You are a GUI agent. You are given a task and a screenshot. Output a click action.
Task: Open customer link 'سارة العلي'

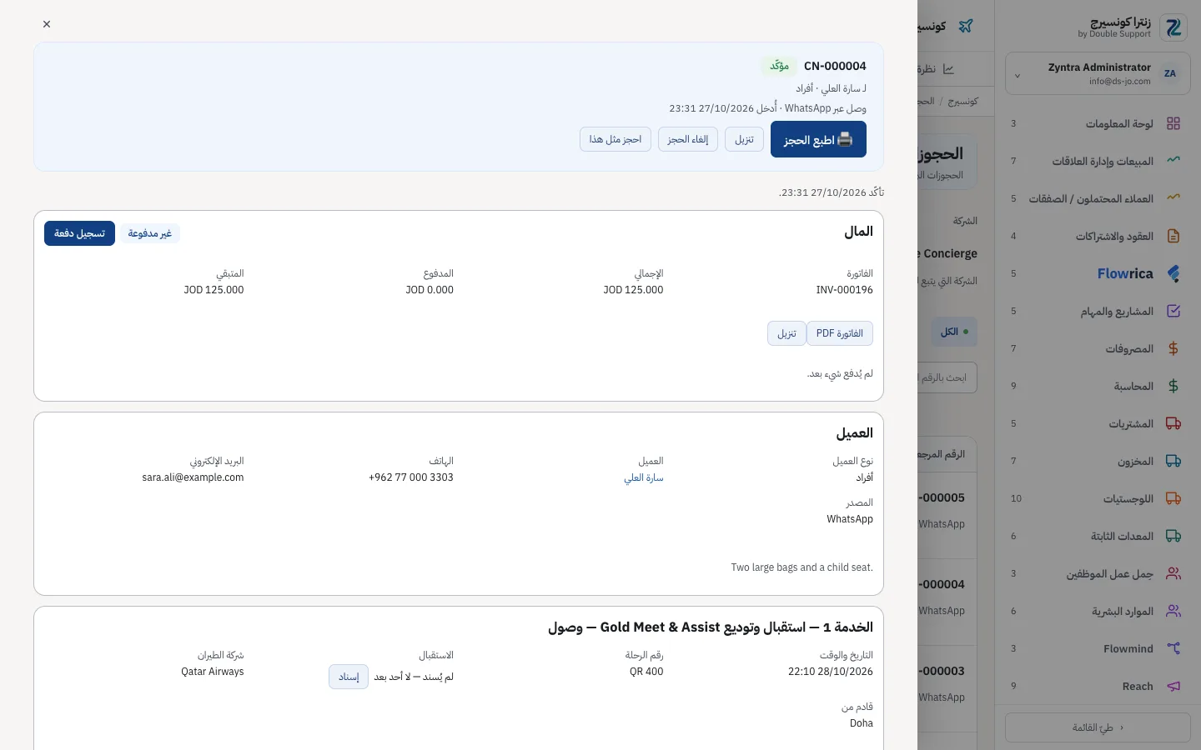pos(644,477)
